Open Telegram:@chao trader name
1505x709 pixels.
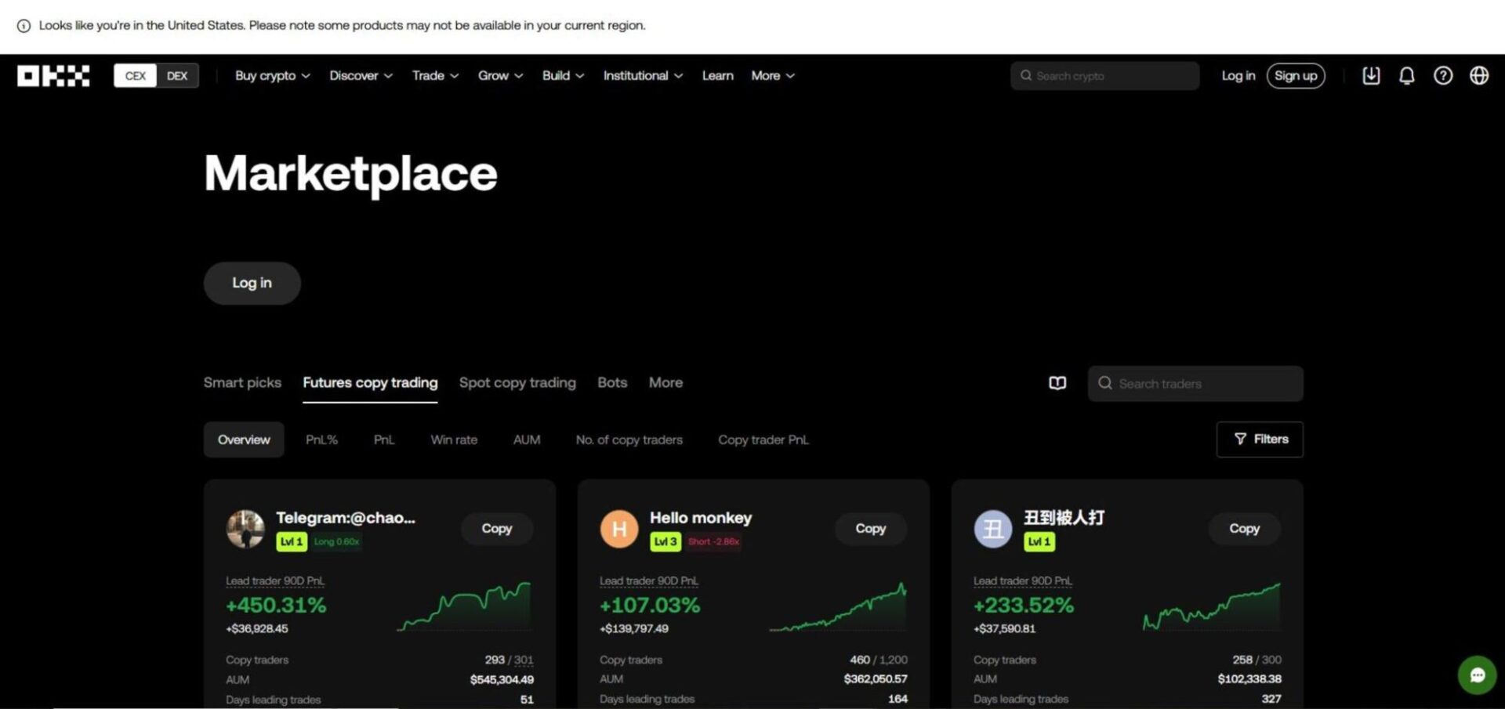[x=346, y=518]
